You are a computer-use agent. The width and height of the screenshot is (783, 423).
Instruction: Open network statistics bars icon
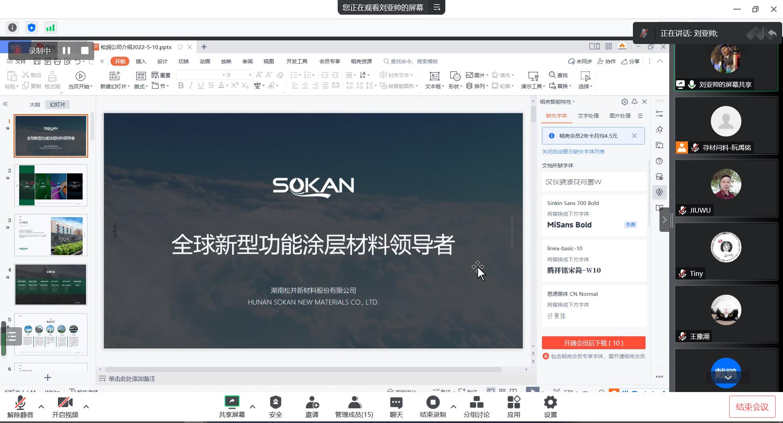pyautogui.click(x=50, y=28)
